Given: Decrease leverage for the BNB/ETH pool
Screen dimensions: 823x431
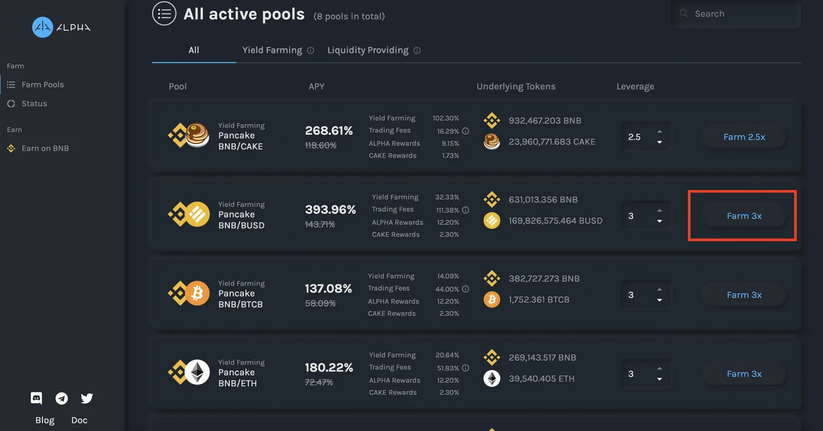Looking at the screenshot, I should 659,379.
